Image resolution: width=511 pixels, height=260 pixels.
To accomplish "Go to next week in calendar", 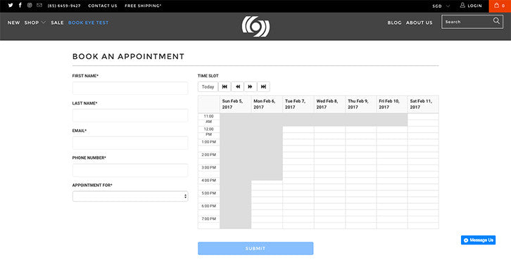I will (x=251, y=87).
